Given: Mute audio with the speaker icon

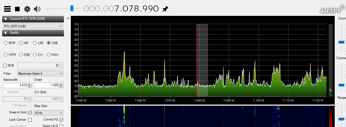Looking at the screenshot, I should coord(37,9).
